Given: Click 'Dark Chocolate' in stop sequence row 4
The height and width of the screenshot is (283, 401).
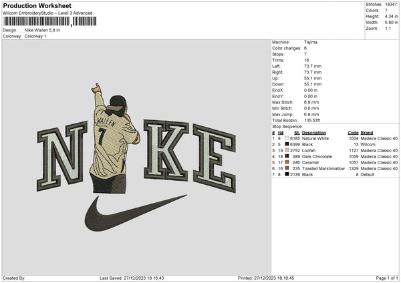Looking at the screenshot, I should click(317, 157).
